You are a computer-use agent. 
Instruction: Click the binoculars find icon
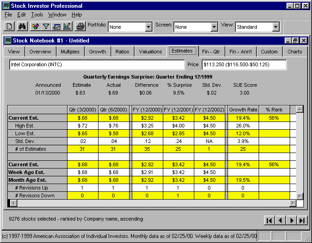[22, 26]
